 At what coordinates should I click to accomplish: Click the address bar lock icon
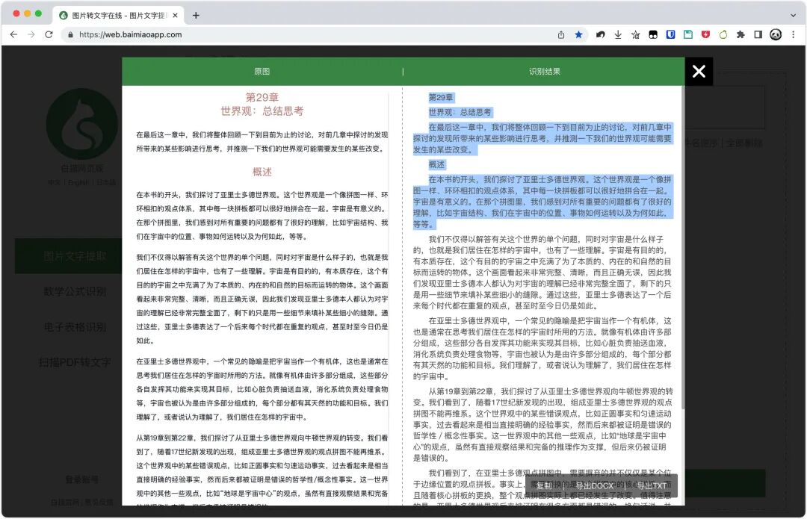pyautogui.click(x=70, y=34)
